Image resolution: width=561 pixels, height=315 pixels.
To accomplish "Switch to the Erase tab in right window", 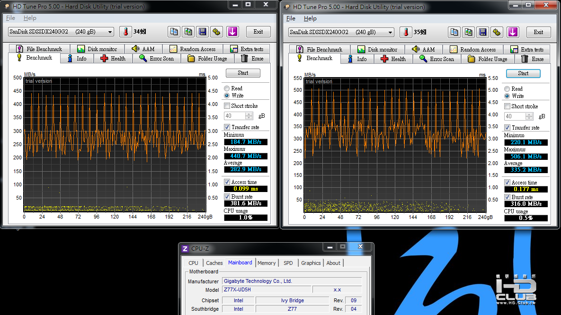I will (x=533, y=59).
